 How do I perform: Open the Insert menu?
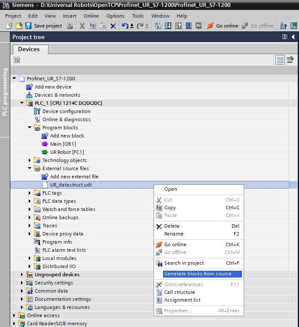[x=70, y=16]
